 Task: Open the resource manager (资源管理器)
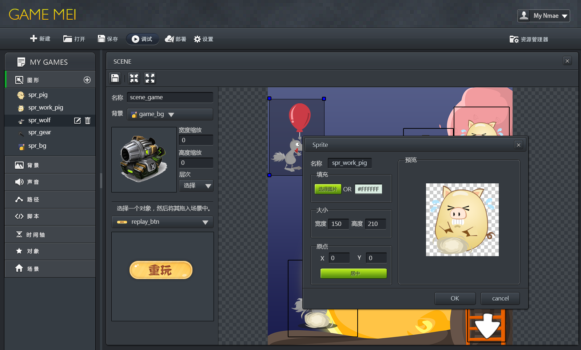click(529, 39)
